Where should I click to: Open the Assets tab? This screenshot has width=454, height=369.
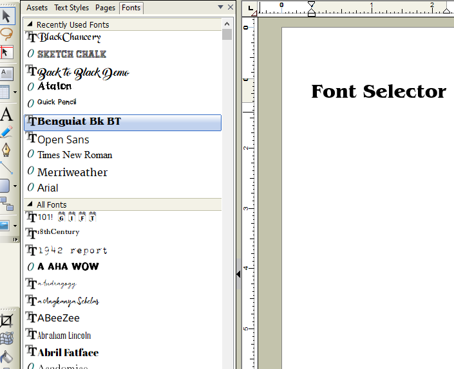(x=37, y=8)
